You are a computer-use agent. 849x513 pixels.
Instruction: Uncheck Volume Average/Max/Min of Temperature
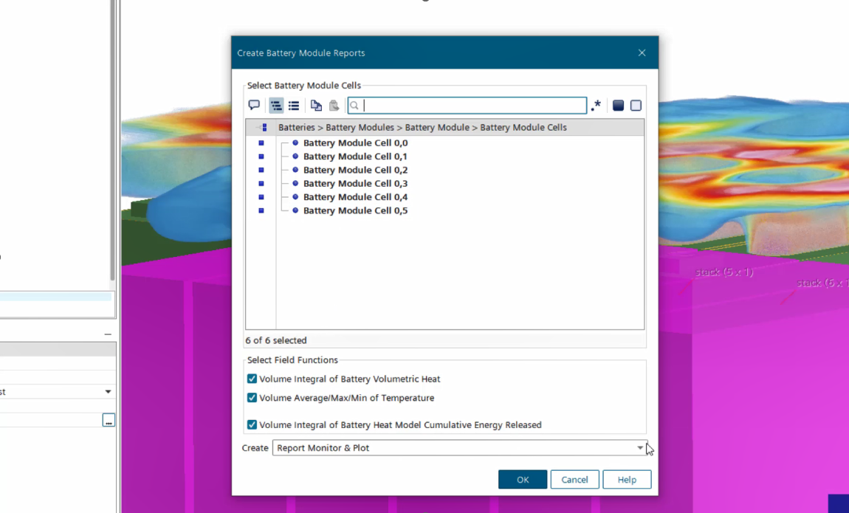[252, 398]
